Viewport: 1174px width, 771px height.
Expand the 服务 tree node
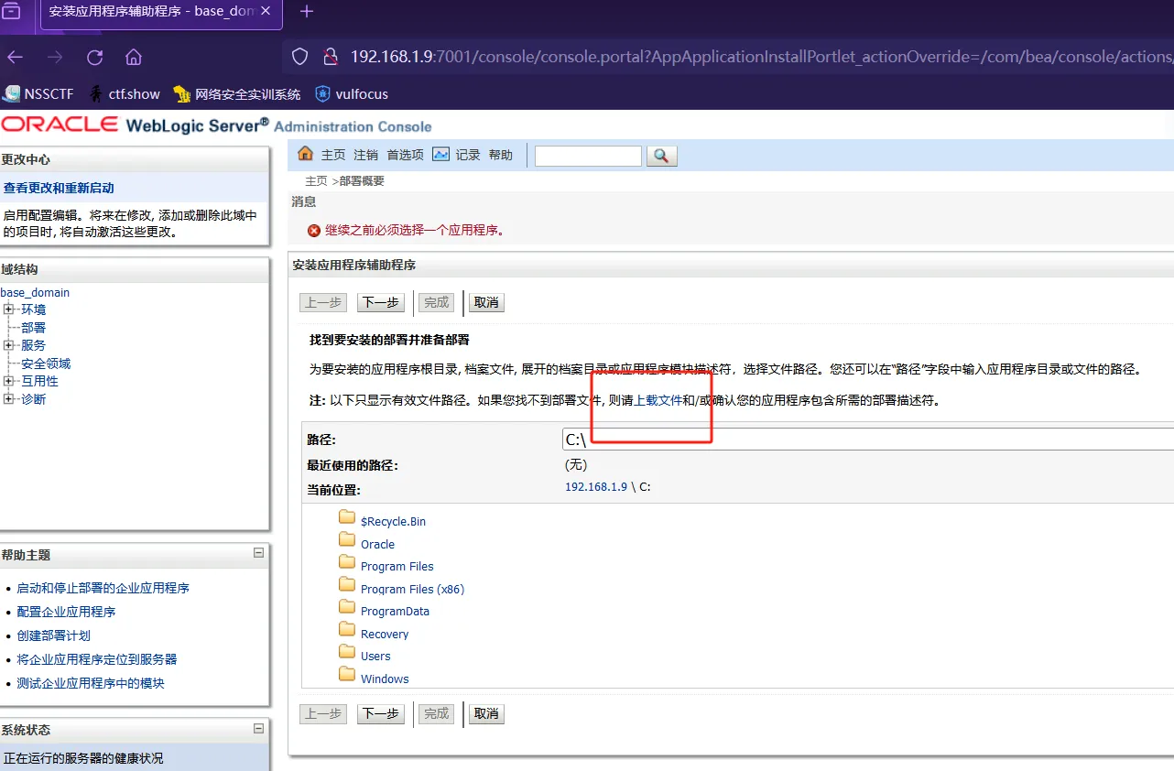tap(8, 345)
